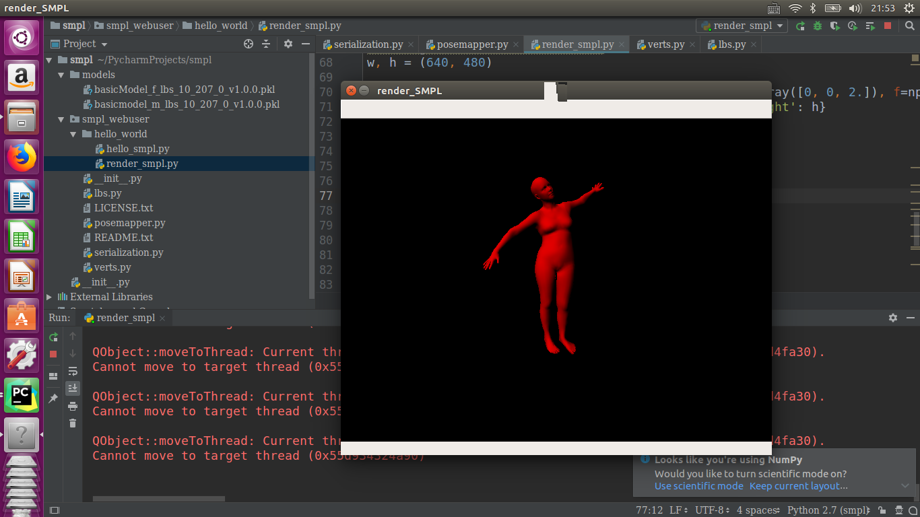Change line separator LF in status bar
Viewport: 920px width, 517px height.
[x=678, y=510]
